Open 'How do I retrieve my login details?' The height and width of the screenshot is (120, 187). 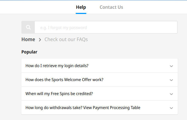tap(57, 66)
